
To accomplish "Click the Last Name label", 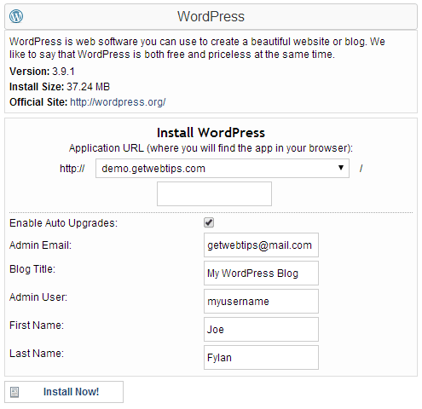I will [37, 354].
